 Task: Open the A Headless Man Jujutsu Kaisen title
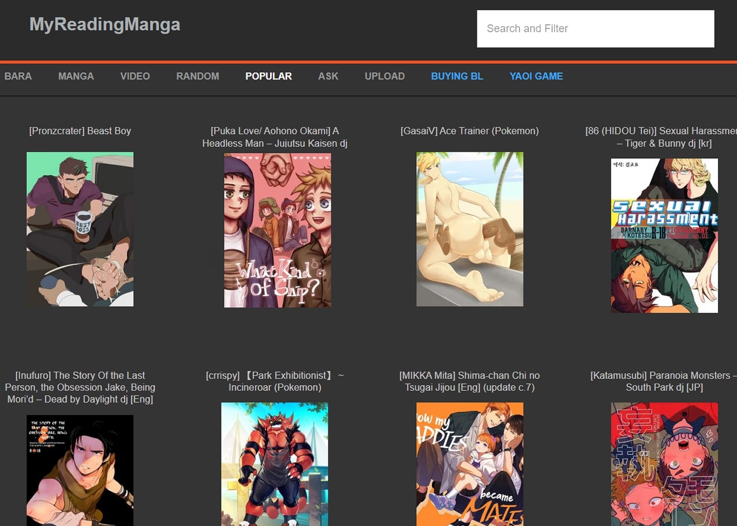coord(275,137)
